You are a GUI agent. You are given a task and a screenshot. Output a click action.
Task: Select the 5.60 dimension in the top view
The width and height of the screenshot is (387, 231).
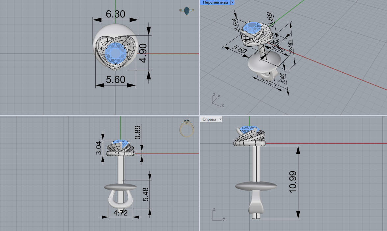tap(116, 80)
